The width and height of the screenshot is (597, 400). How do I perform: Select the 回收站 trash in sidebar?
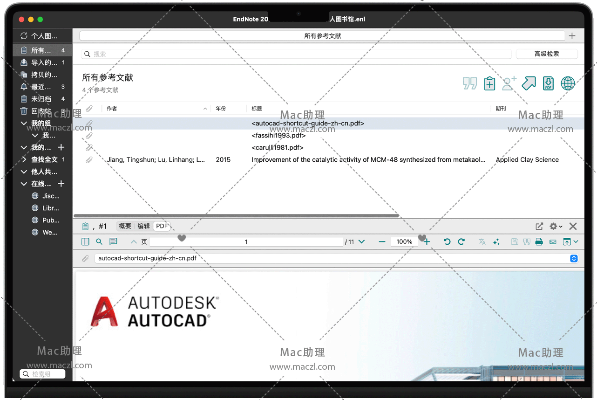coord(41,111)
